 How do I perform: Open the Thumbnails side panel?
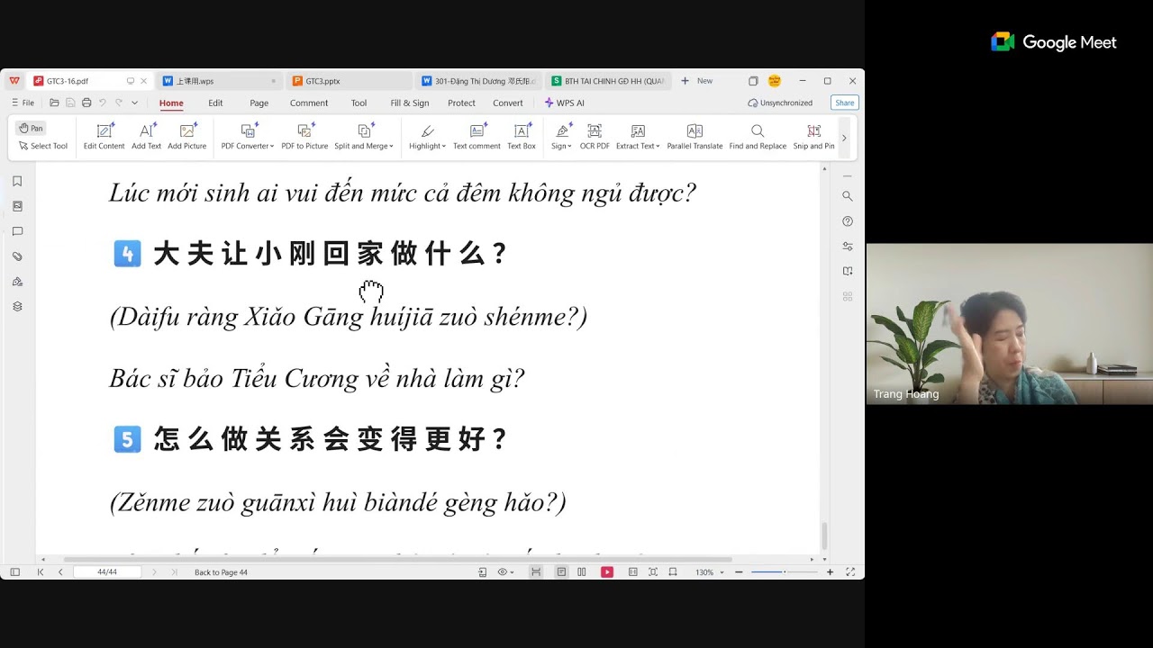point(17,206)
